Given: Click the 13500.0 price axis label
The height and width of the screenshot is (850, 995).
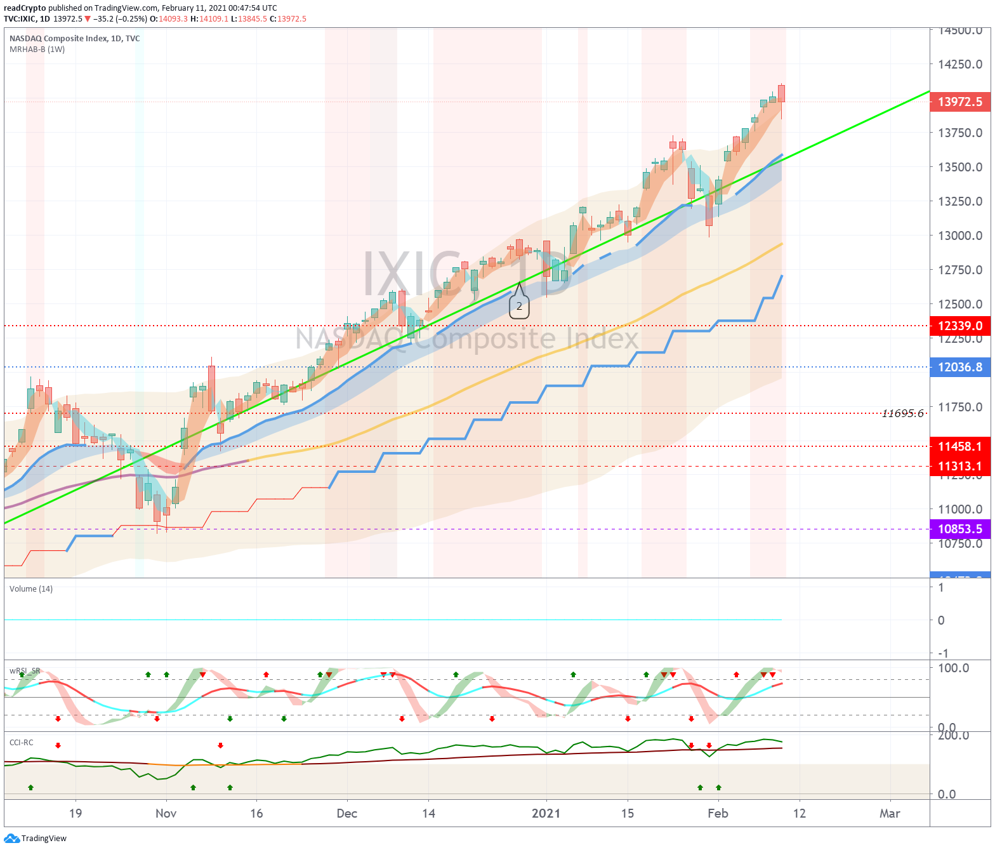Looking at the screenshot, I should (960, 167).
